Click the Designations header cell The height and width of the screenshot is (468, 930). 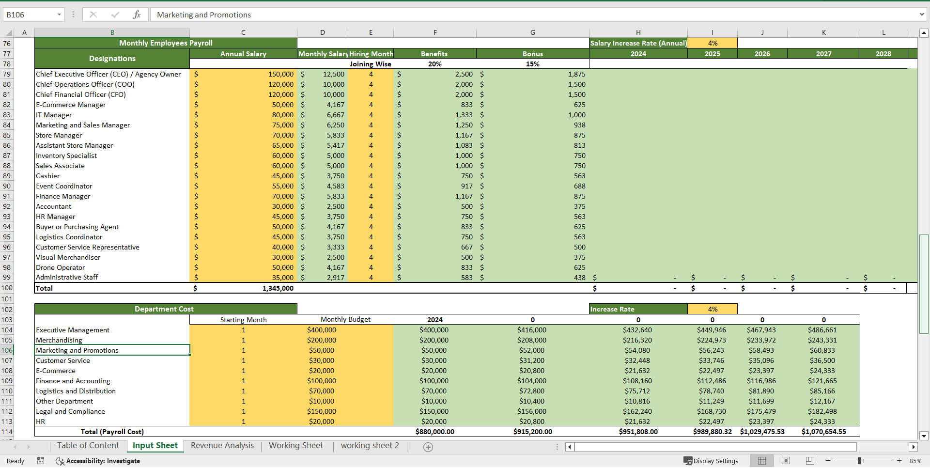[112, 59]
